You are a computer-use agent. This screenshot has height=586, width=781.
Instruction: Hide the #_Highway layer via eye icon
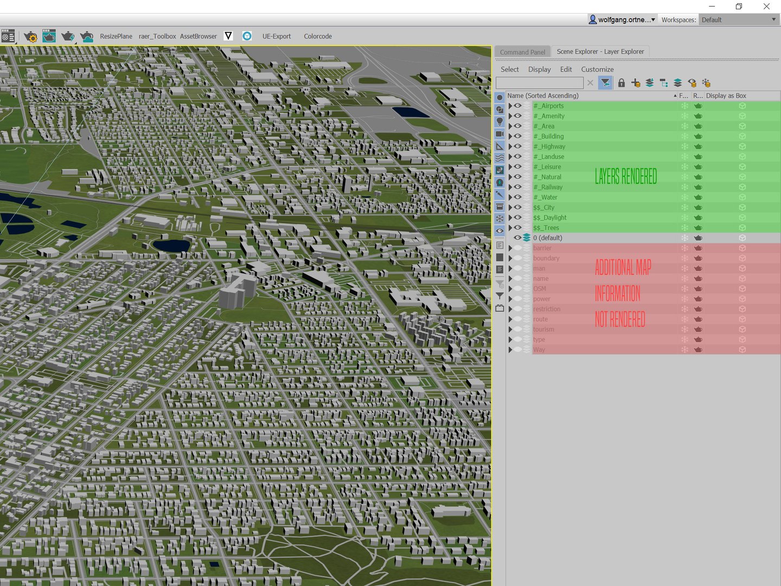(x=518, y=146)
